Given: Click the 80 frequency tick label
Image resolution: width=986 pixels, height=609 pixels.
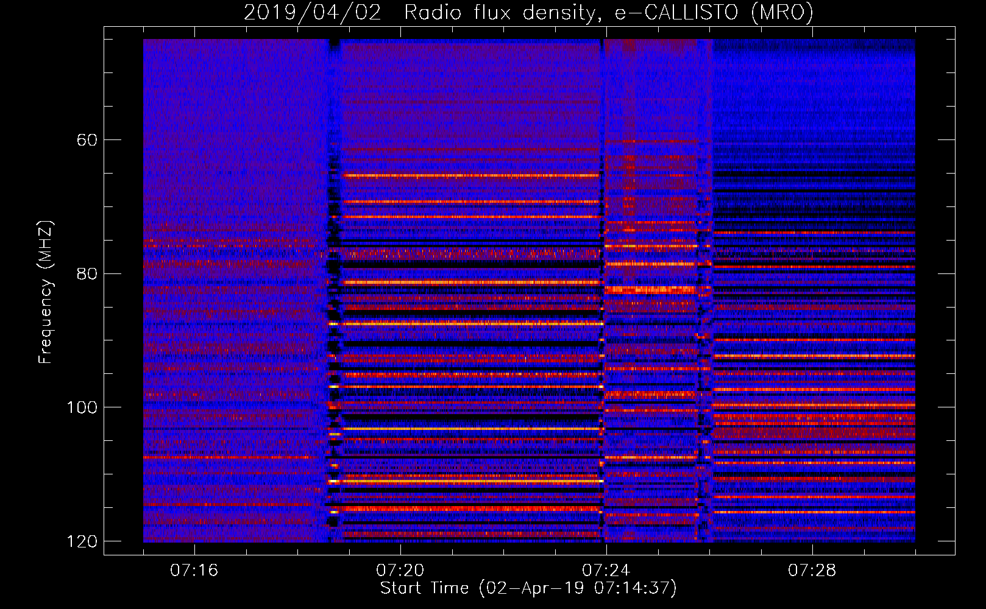Looking at the screenshot, I should [88, 273].
